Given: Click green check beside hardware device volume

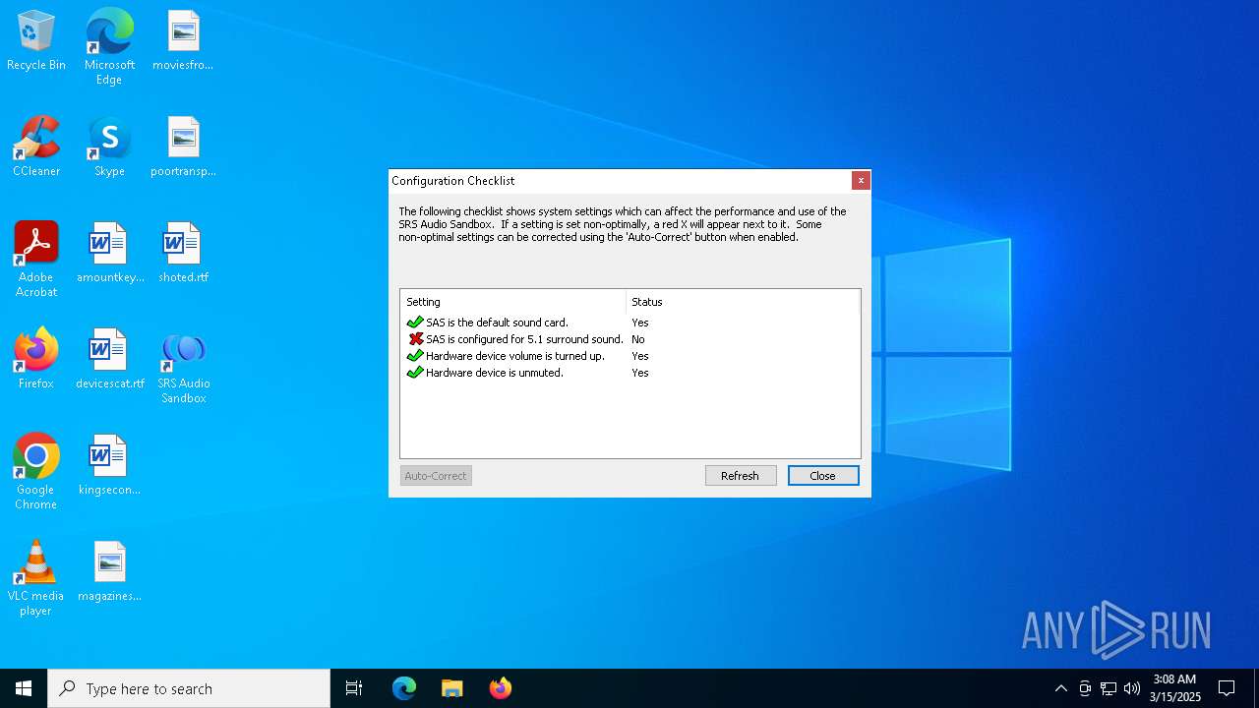Looking at the screenshot, I should (x=415, y=356).
